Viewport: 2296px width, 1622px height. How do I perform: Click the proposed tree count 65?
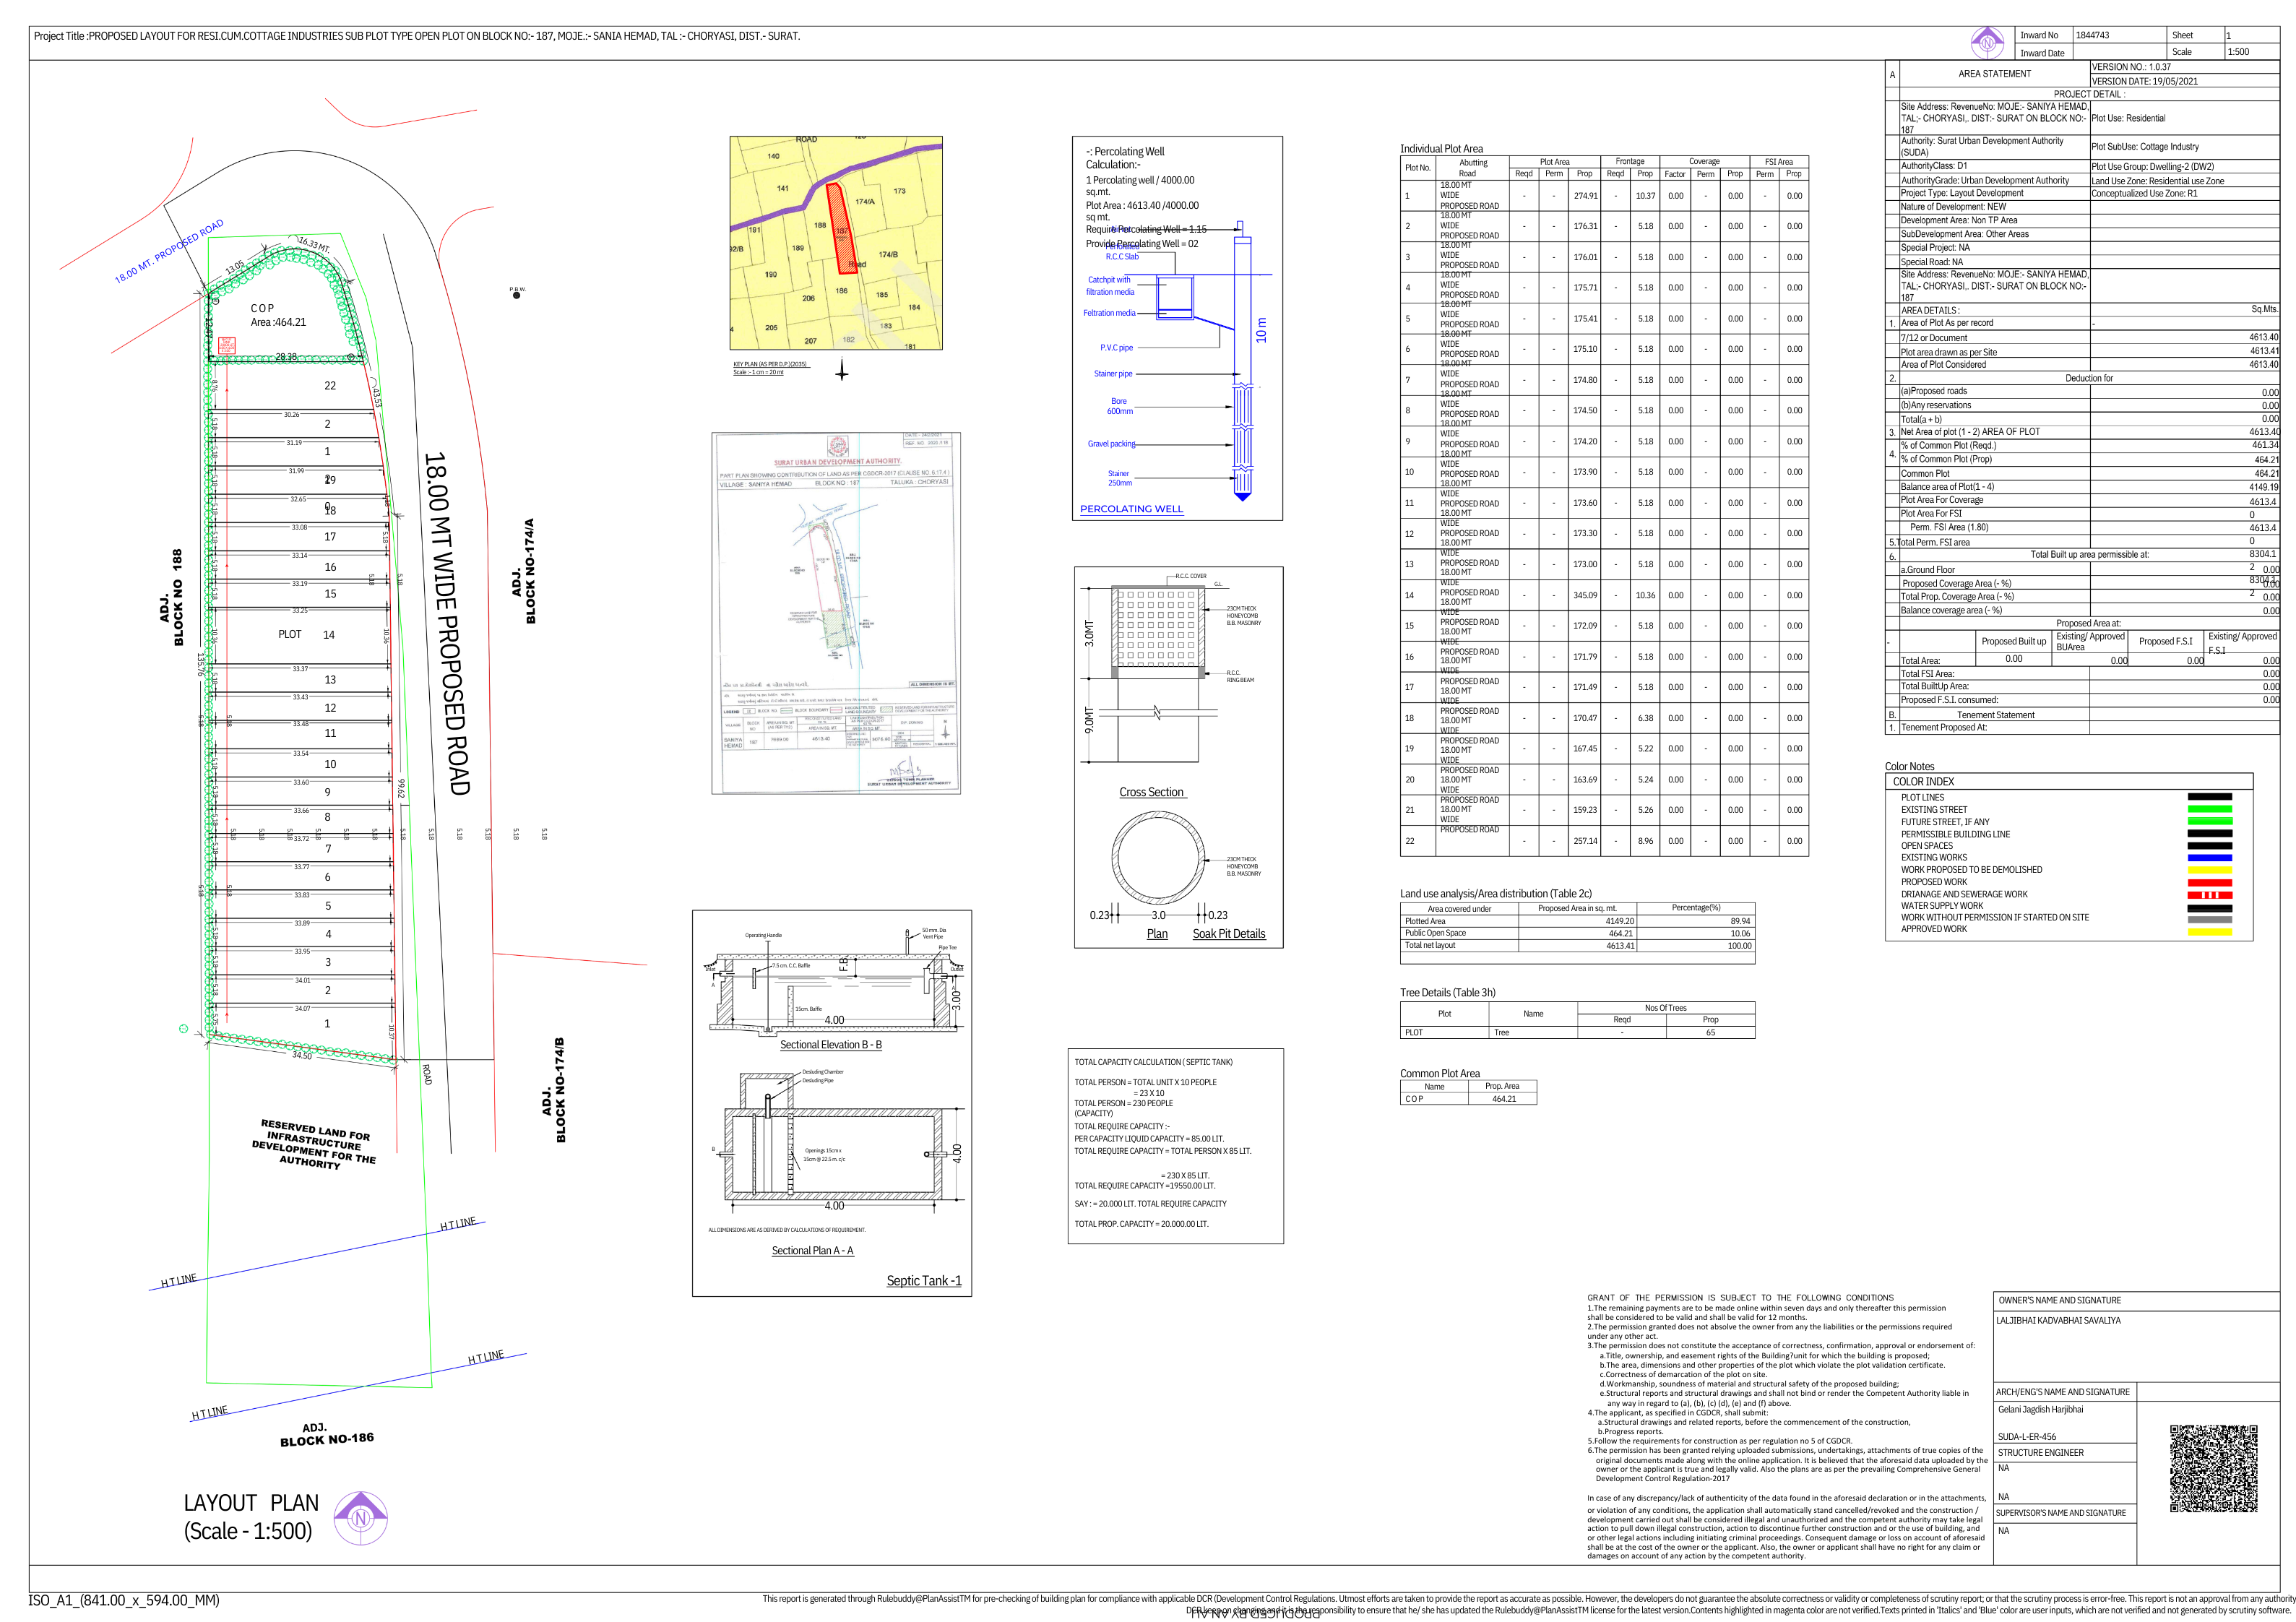tap(1710, 1033)
